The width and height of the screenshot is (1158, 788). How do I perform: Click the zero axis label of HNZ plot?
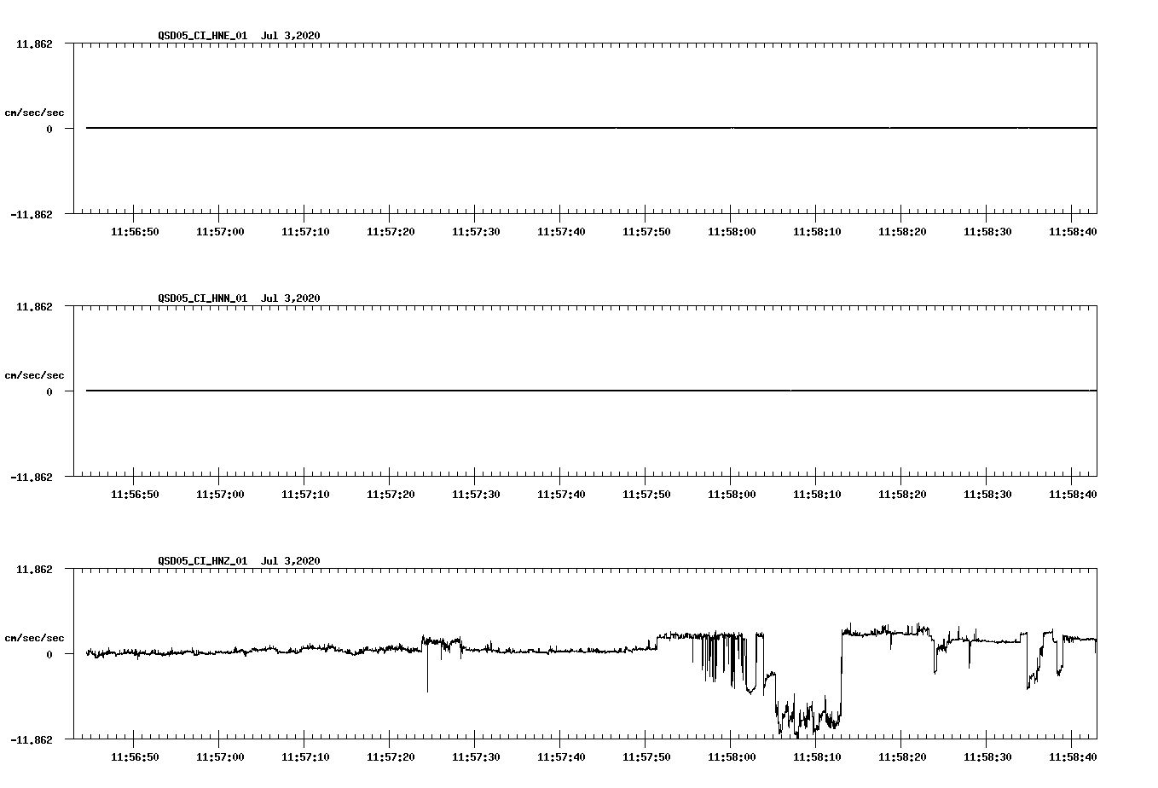click(49, 654)
